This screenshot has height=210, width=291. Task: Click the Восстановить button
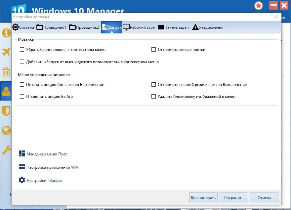(203, 197)
